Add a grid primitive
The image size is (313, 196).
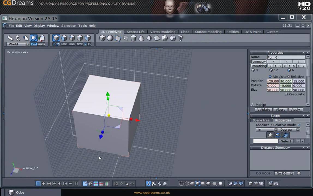pos(126,38)
